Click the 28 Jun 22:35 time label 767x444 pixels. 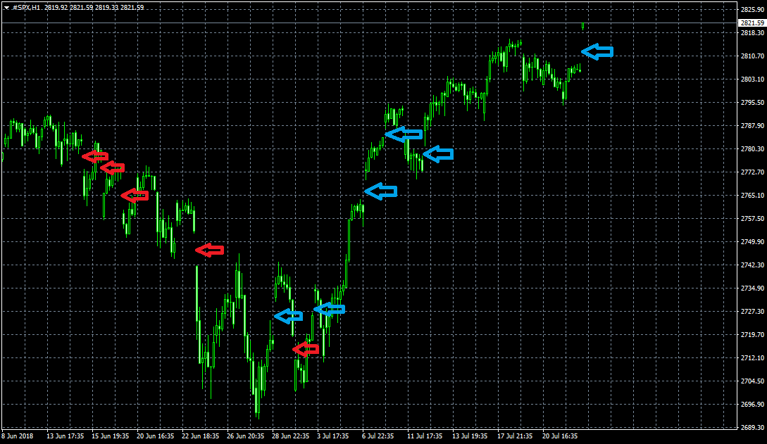pos(291,436)
